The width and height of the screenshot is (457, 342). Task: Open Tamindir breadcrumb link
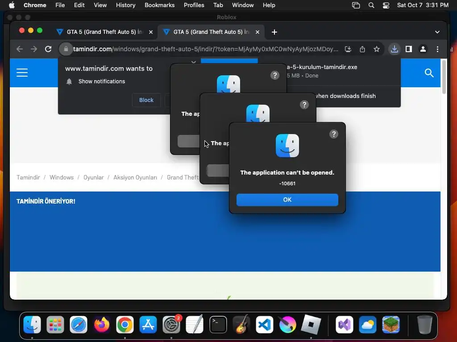[28, 177]
